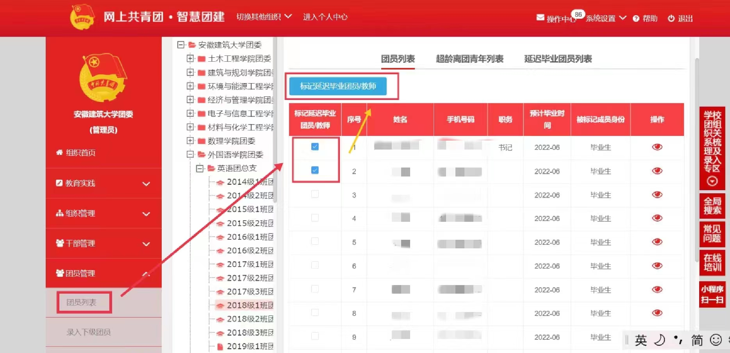This screenshot has height=353, width=730.
Task: Select 2018级1班 tree item
Action: coord(245,305)
